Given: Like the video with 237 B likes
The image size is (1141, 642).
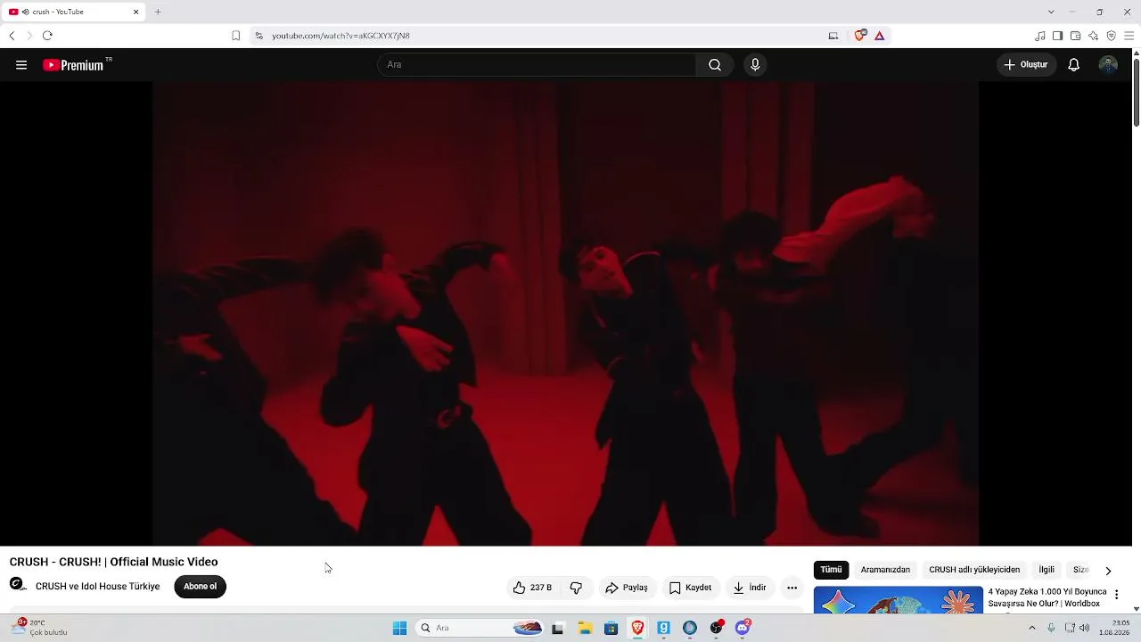Looking at the screenshot, I should tap(532, 588).
